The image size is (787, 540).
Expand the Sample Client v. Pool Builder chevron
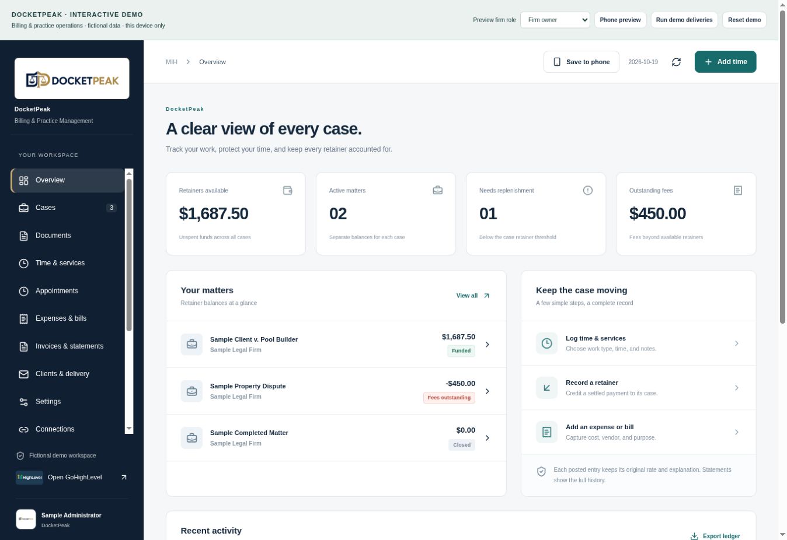point(487,345)
